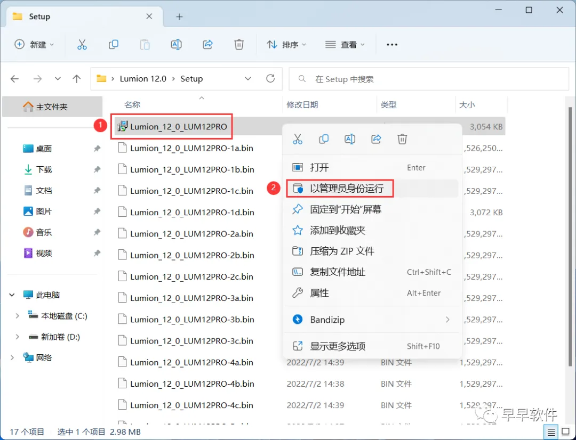576x440 pixels.
Task: Click the Rename icon in the top toolbar
Action: click(177, 45)
